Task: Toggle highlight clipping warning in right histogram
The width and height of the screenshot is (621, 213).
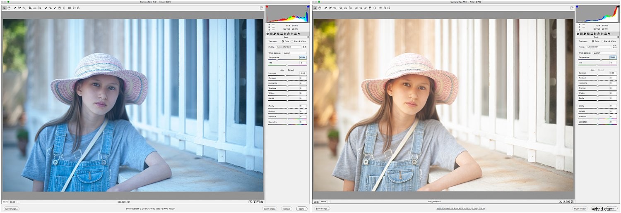Action: click(x=619, y=7)
